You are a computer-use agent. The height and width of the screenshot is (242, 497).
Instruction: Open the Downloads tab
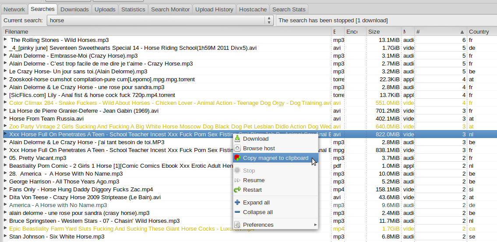[74, 9]
